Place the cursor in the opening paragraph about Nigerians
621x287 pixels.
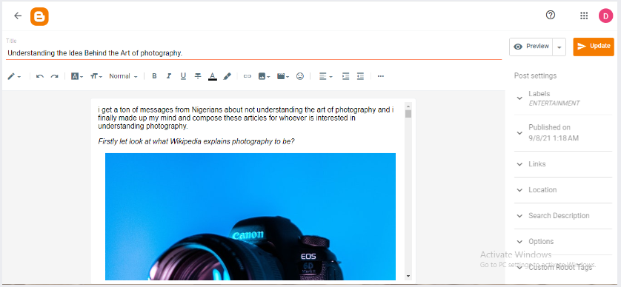click(x=246, y=118)
